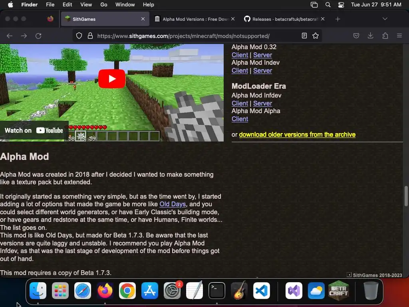Save page to Pocket
Viewport: 409px width, 307px height.
(x=356, y=36)
